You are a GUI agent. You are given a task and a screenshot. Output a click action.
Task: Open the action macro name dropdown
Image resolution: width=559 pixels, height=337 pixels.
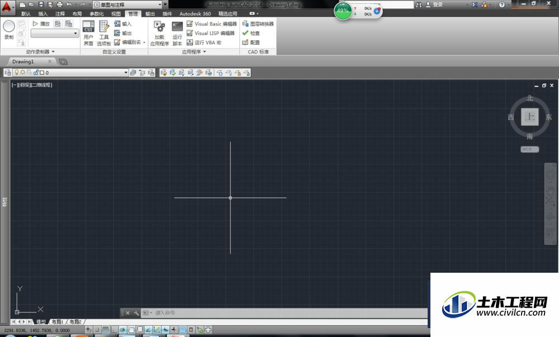(55, 33)
